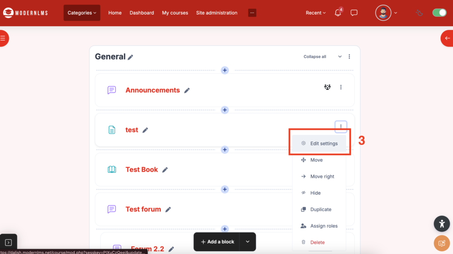Click the pencil icon next to Announcements

(x=187, y=90)
